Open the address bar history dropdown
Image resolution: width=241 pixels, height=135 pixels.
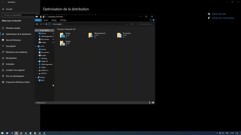coord(128,24)
